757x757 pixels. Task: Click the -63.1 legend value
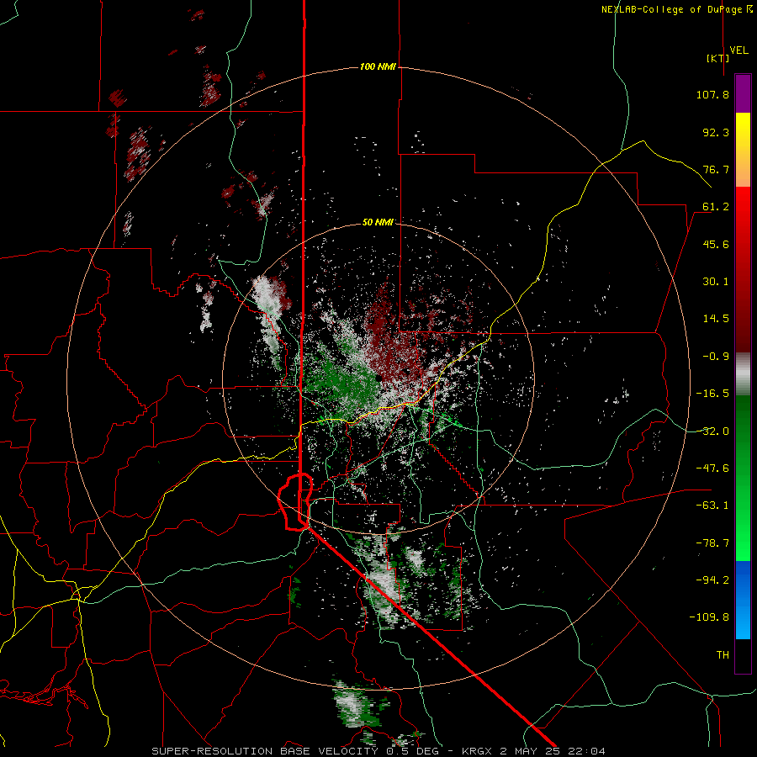coord(712,506)
